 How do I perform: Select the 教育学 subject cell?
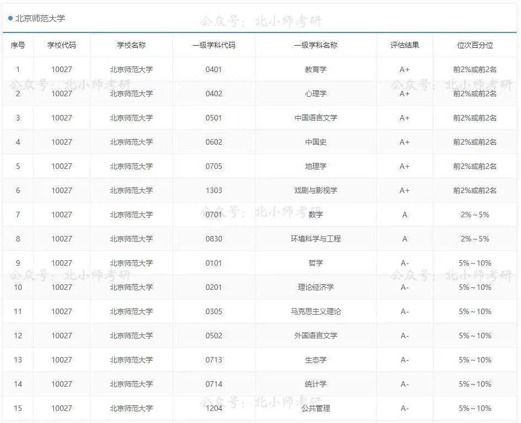[316, 69]
